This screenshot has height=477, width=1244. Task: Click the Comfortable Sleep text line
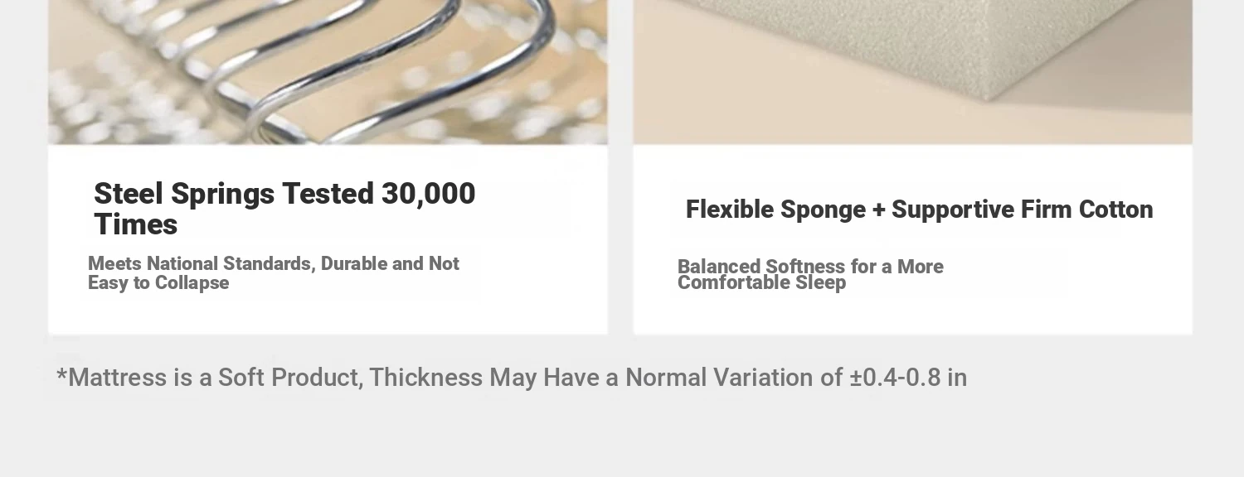(761, 283)
